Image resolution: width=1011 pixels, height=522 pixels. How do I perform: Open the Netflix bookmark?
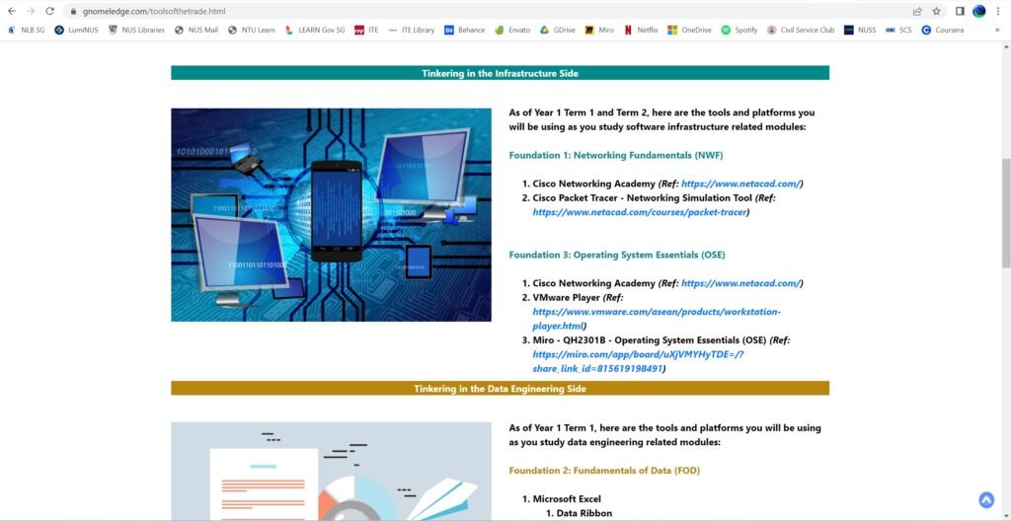[641, 30]
